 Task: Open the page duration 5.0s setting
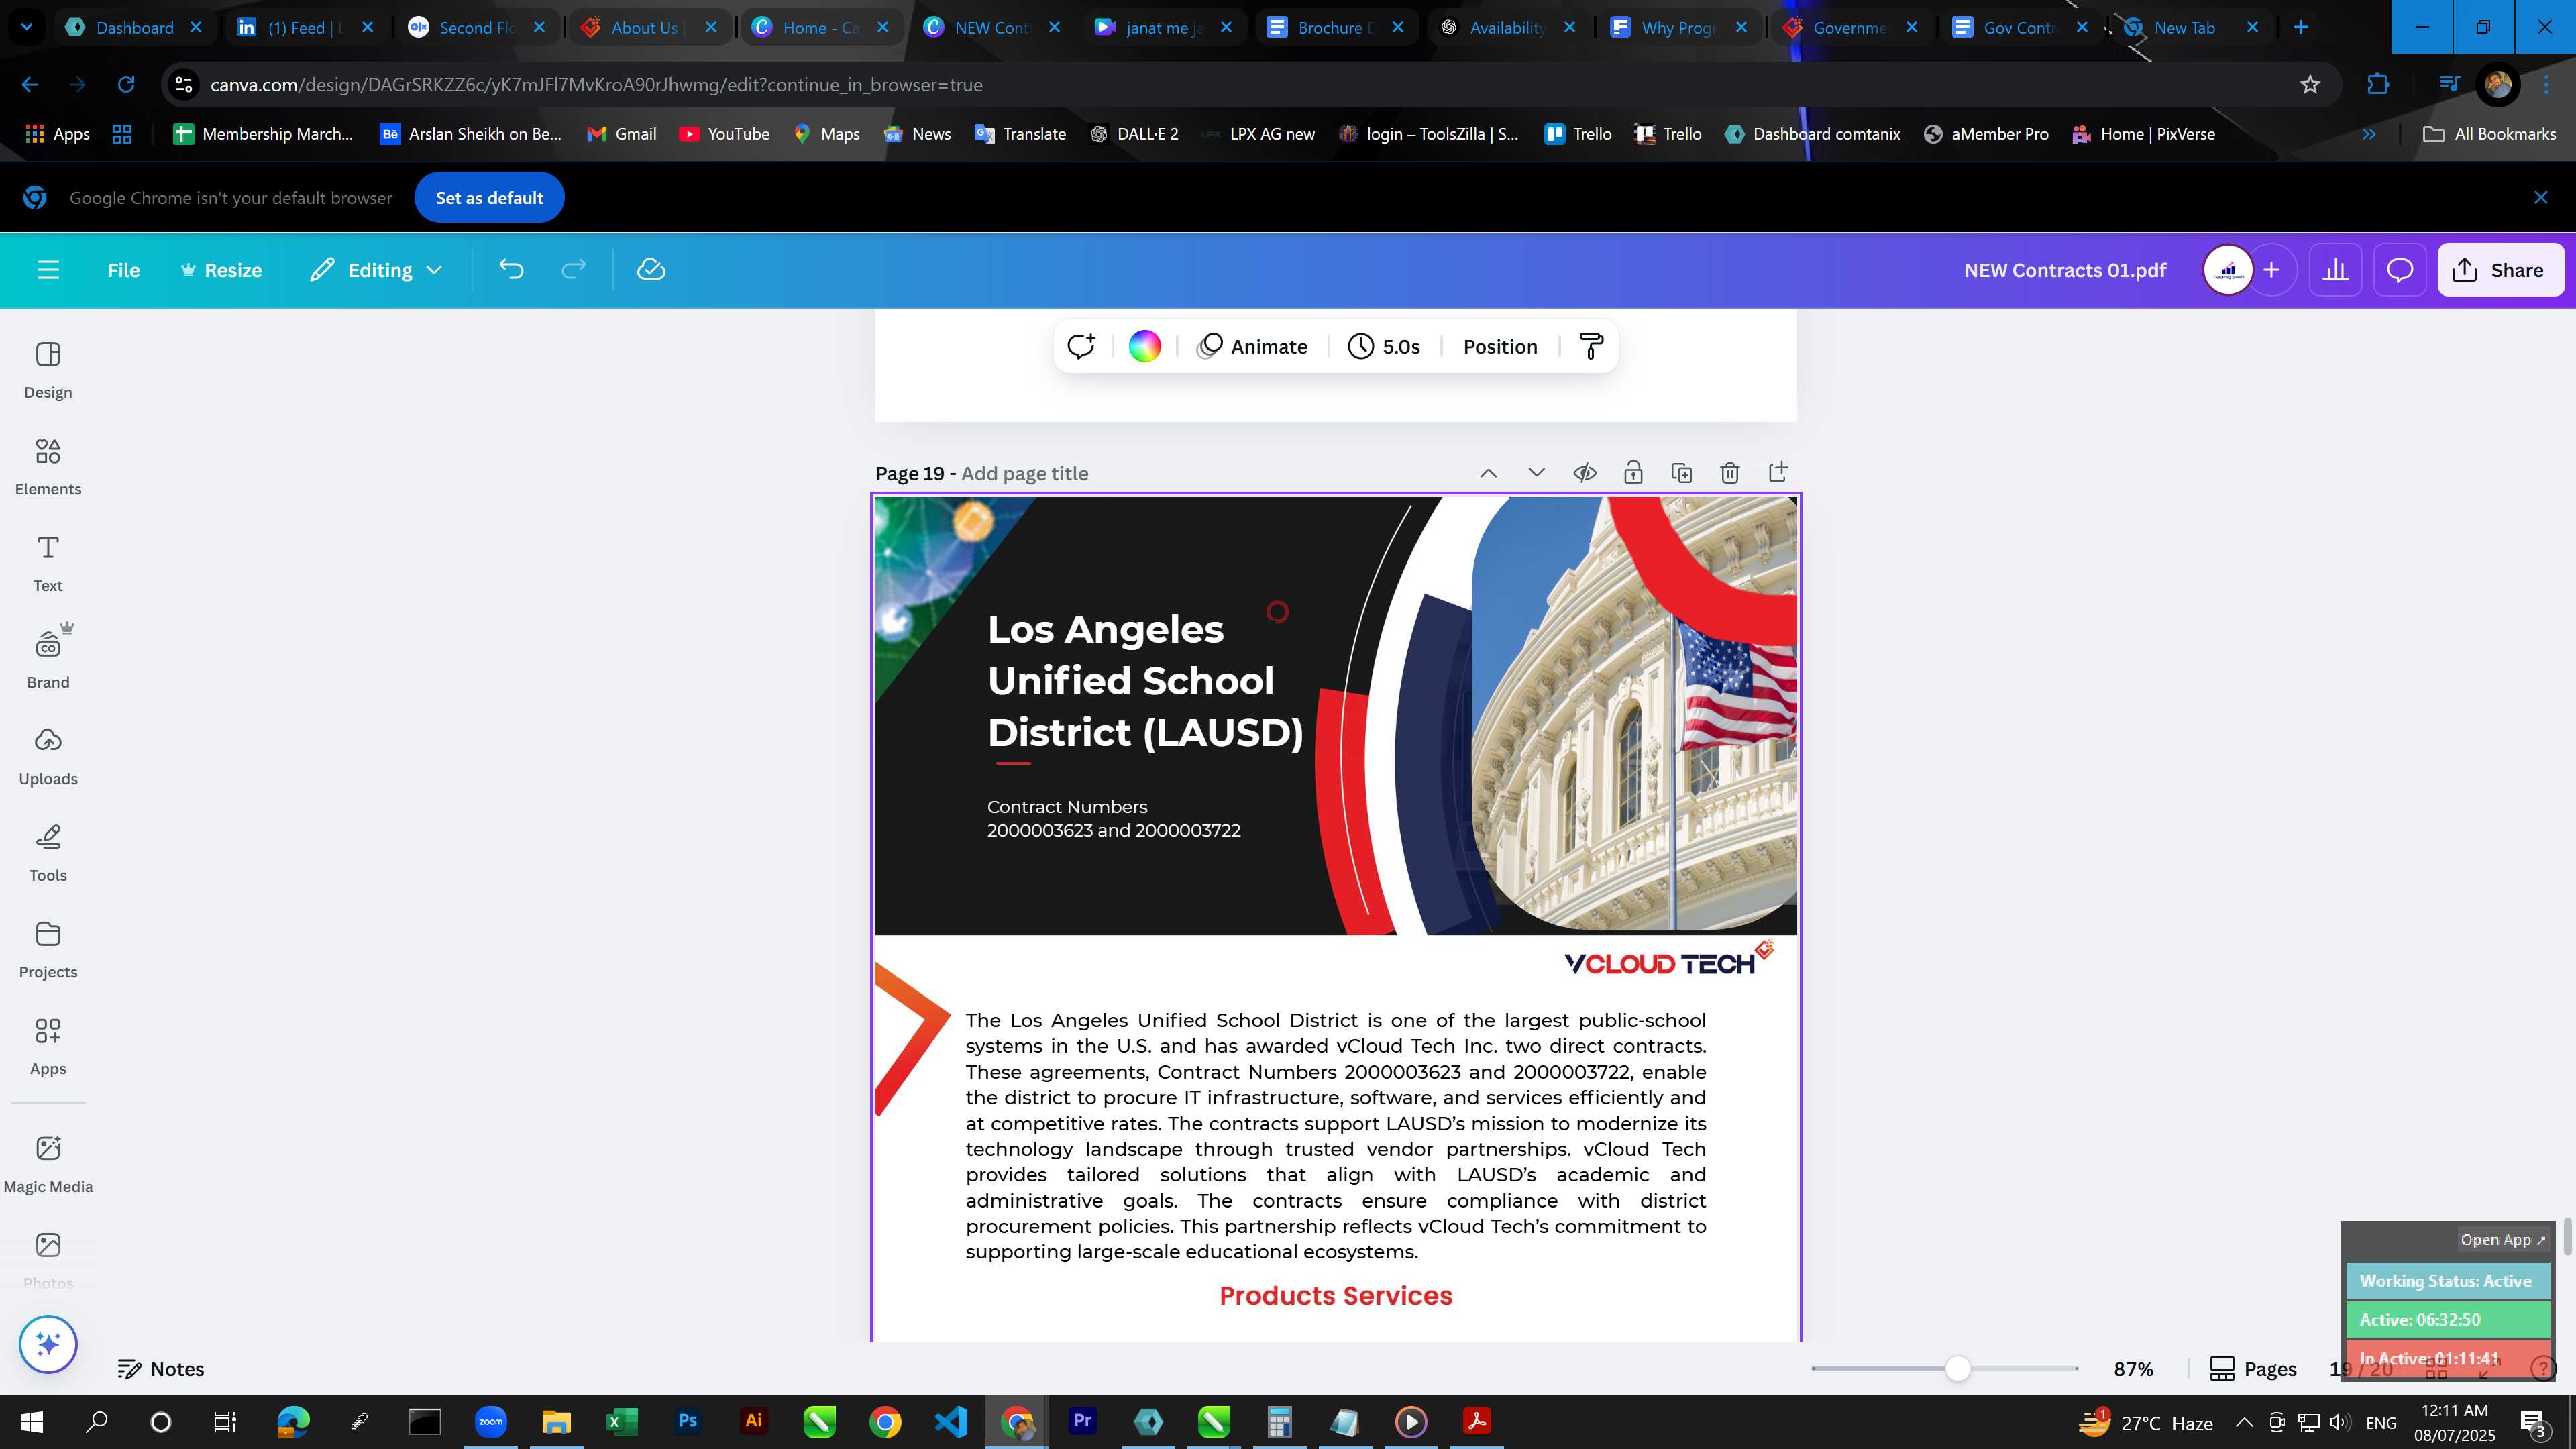[1385, 347]
